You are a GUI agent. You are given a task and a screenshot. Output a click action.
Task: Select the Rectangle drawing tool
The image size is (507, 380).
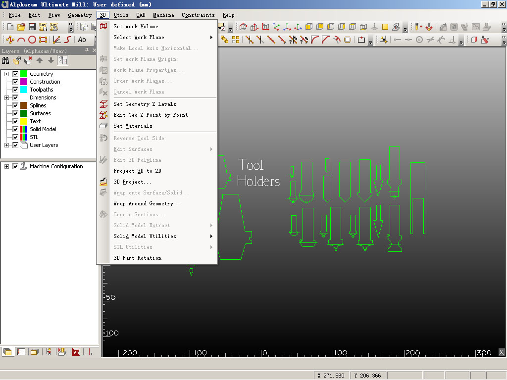pyautogui.click(x=43, y=40)
